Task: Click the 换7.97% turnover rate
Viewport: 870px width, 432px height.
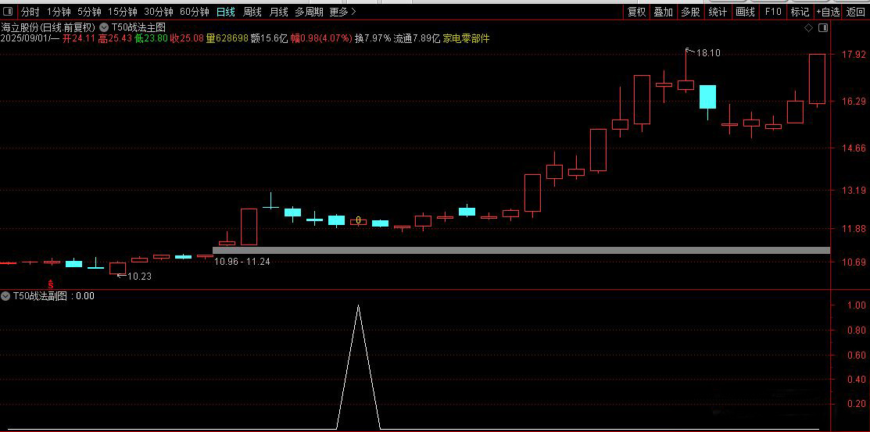Action: coord(373,38)
